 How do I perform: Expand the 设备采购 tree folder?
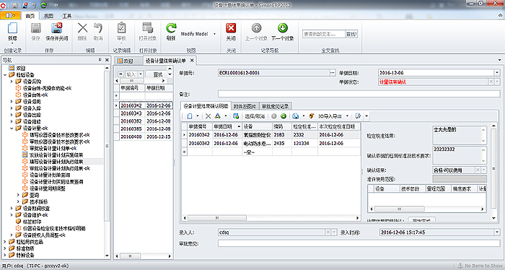12,82
